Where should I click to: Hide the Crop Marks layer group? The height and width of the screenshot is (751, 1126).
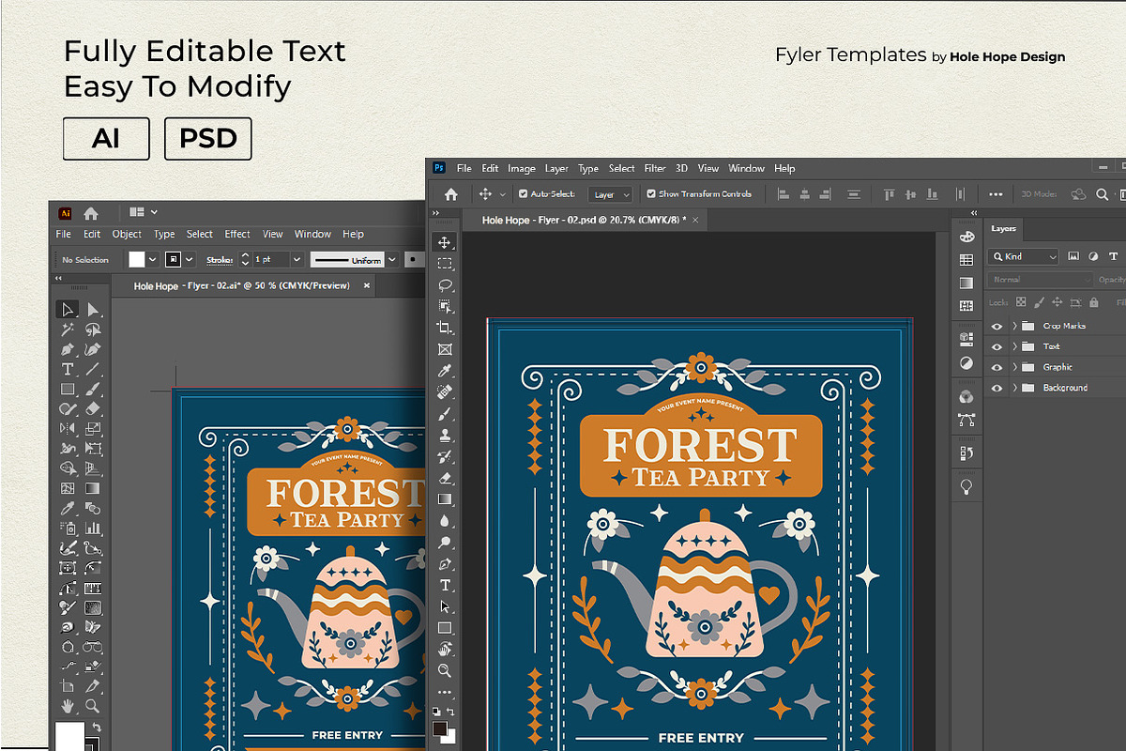(x=997, y=326)
